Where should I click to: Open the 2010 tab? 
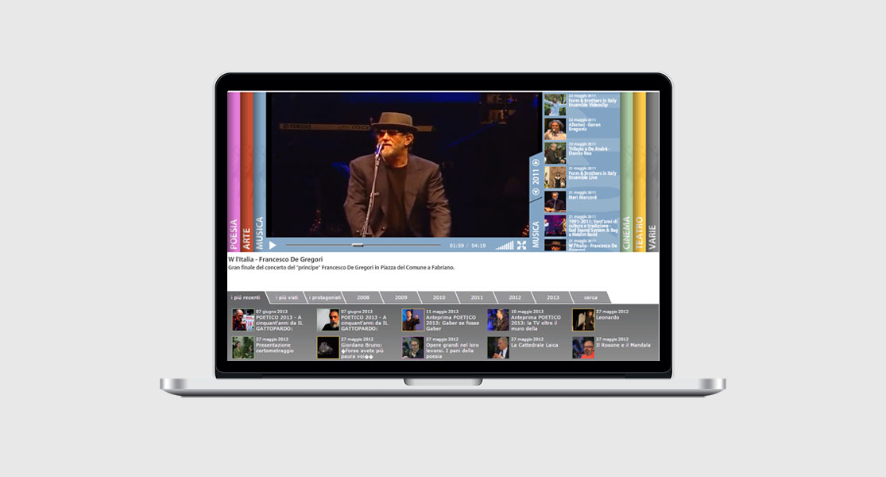439,297
